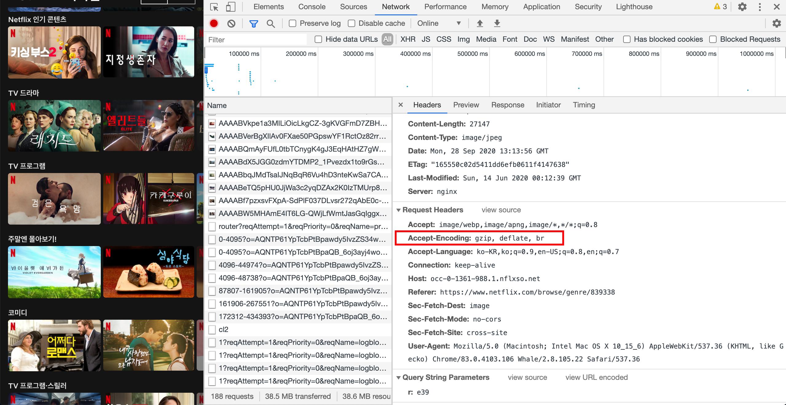Click the inspect element picker icon

[214, 7]
